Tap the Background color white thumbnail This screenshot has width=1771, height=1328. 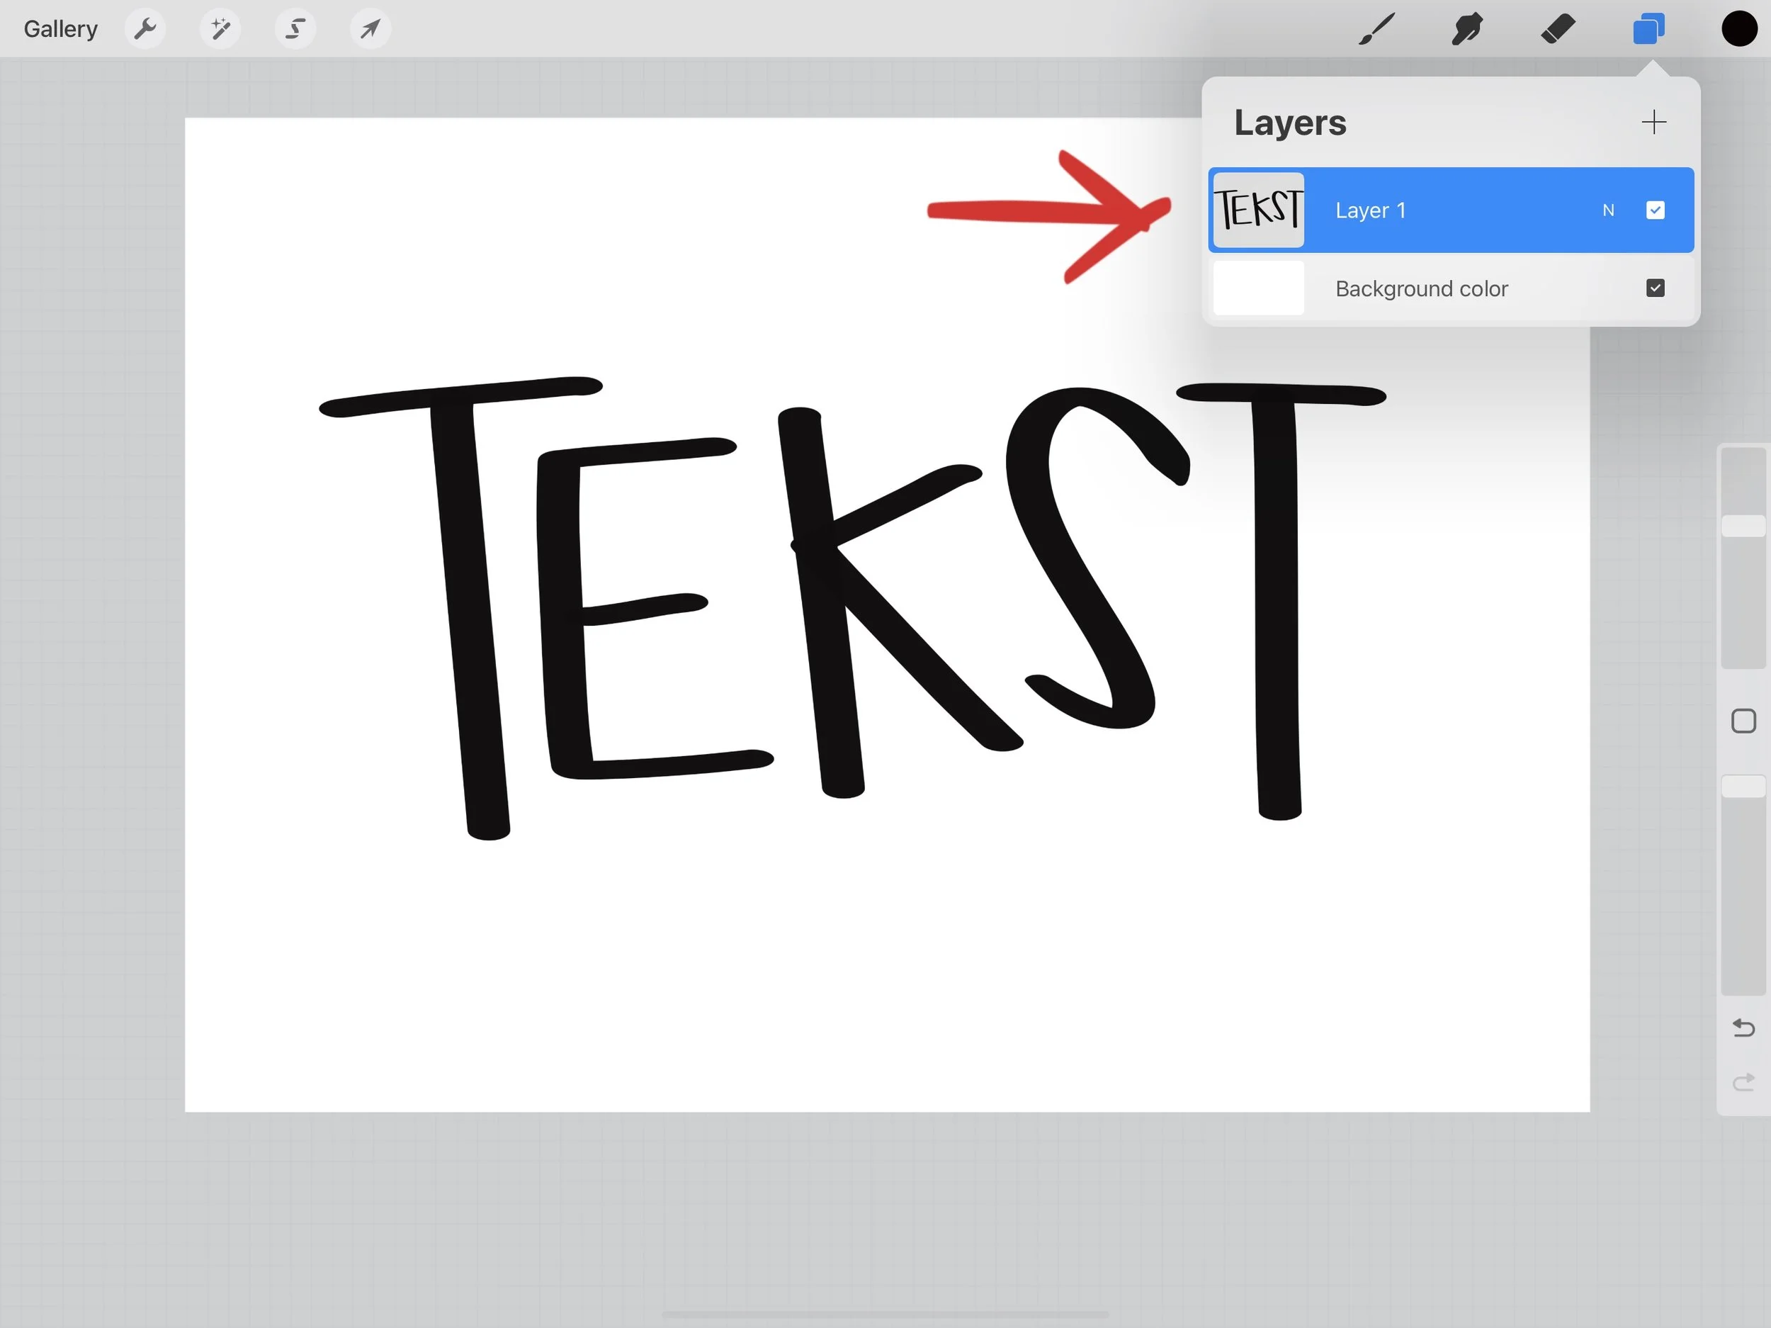click(x=1259, y=288)
